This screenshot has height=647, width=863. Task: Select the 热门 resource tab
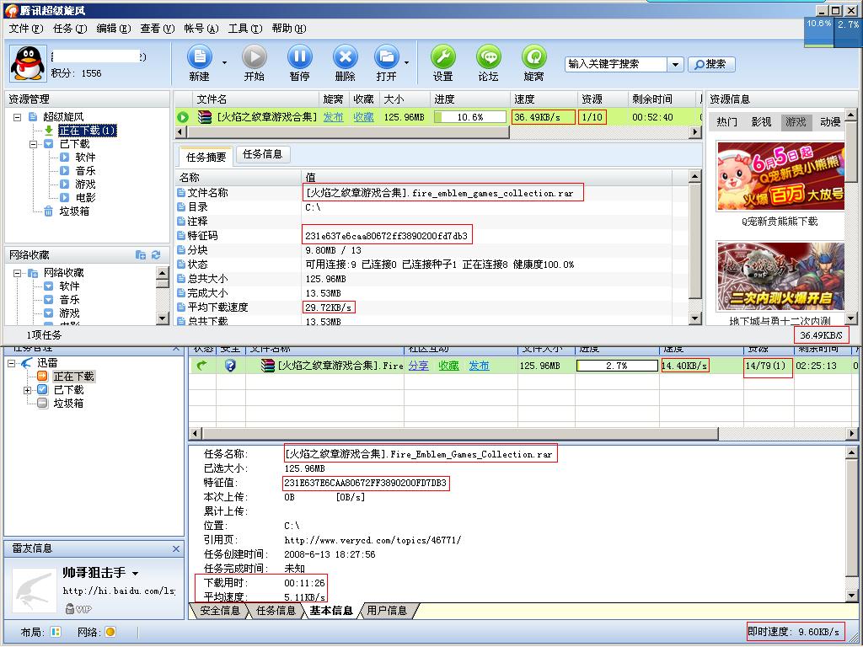(727, 121)
